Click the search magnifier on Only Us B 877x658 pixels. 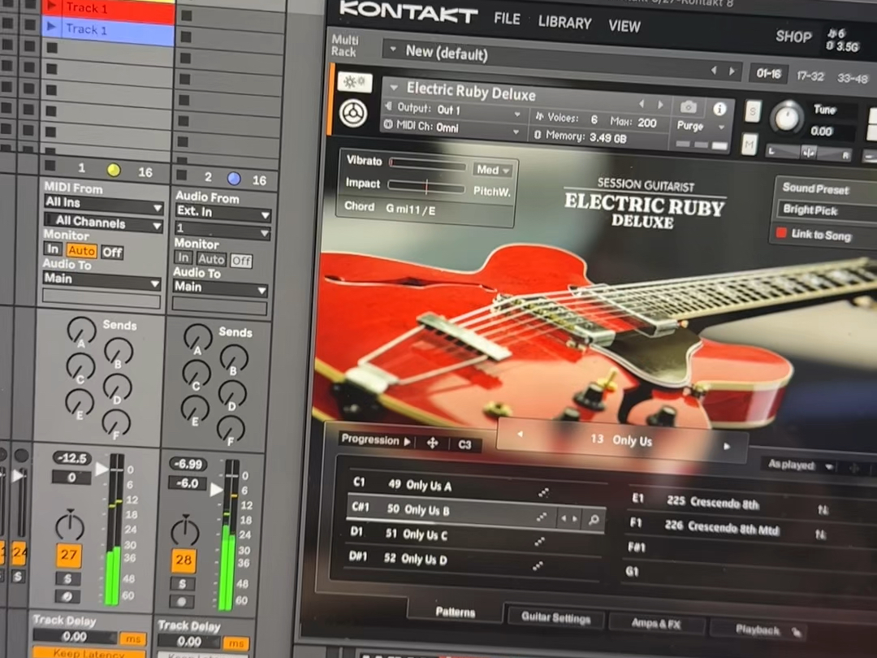coord(594,521)
